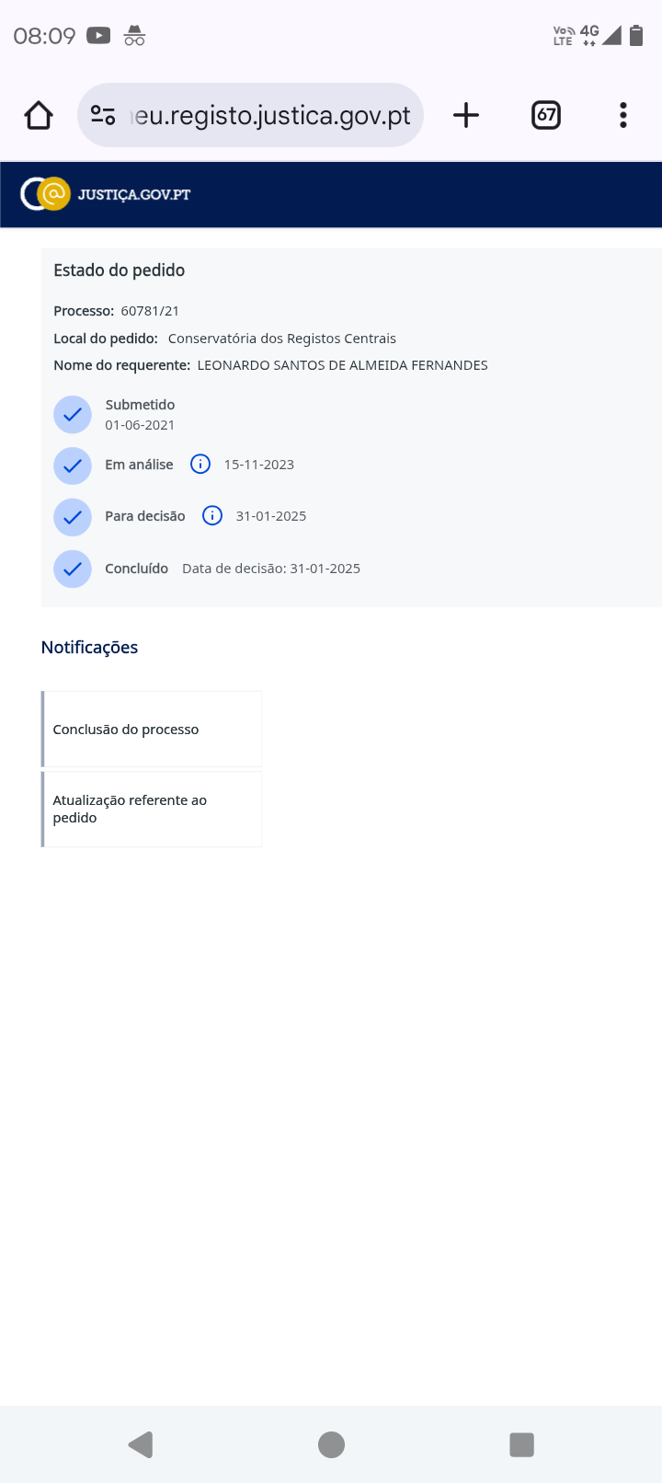Viewport: 662px width, 1483px height.
Task: Tap the address bar URL field
Action: coord(272,116)
